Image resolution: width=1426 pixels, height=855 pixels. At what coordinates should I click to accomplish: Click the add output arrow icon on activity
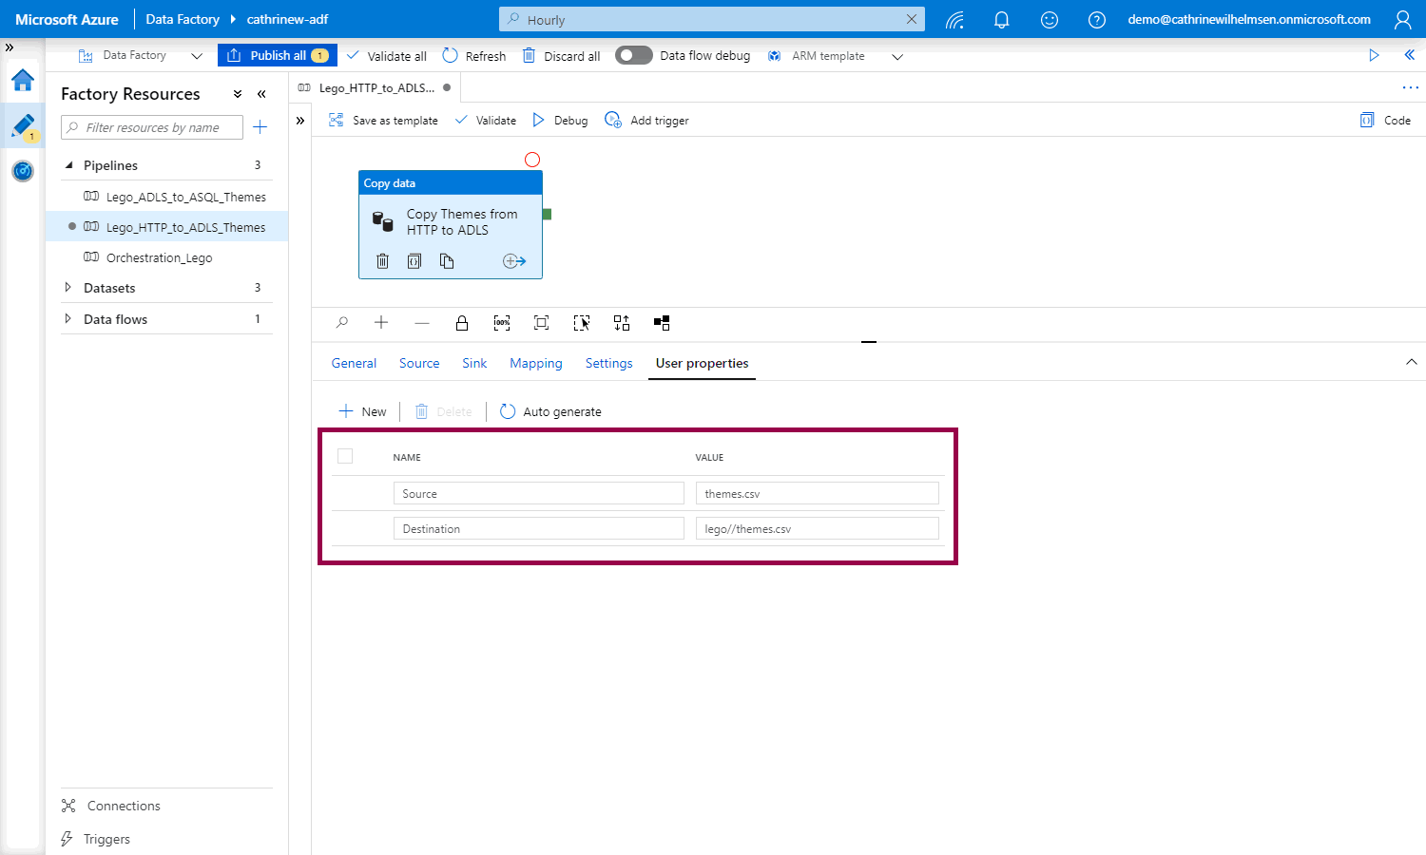(x=514, y=261)
